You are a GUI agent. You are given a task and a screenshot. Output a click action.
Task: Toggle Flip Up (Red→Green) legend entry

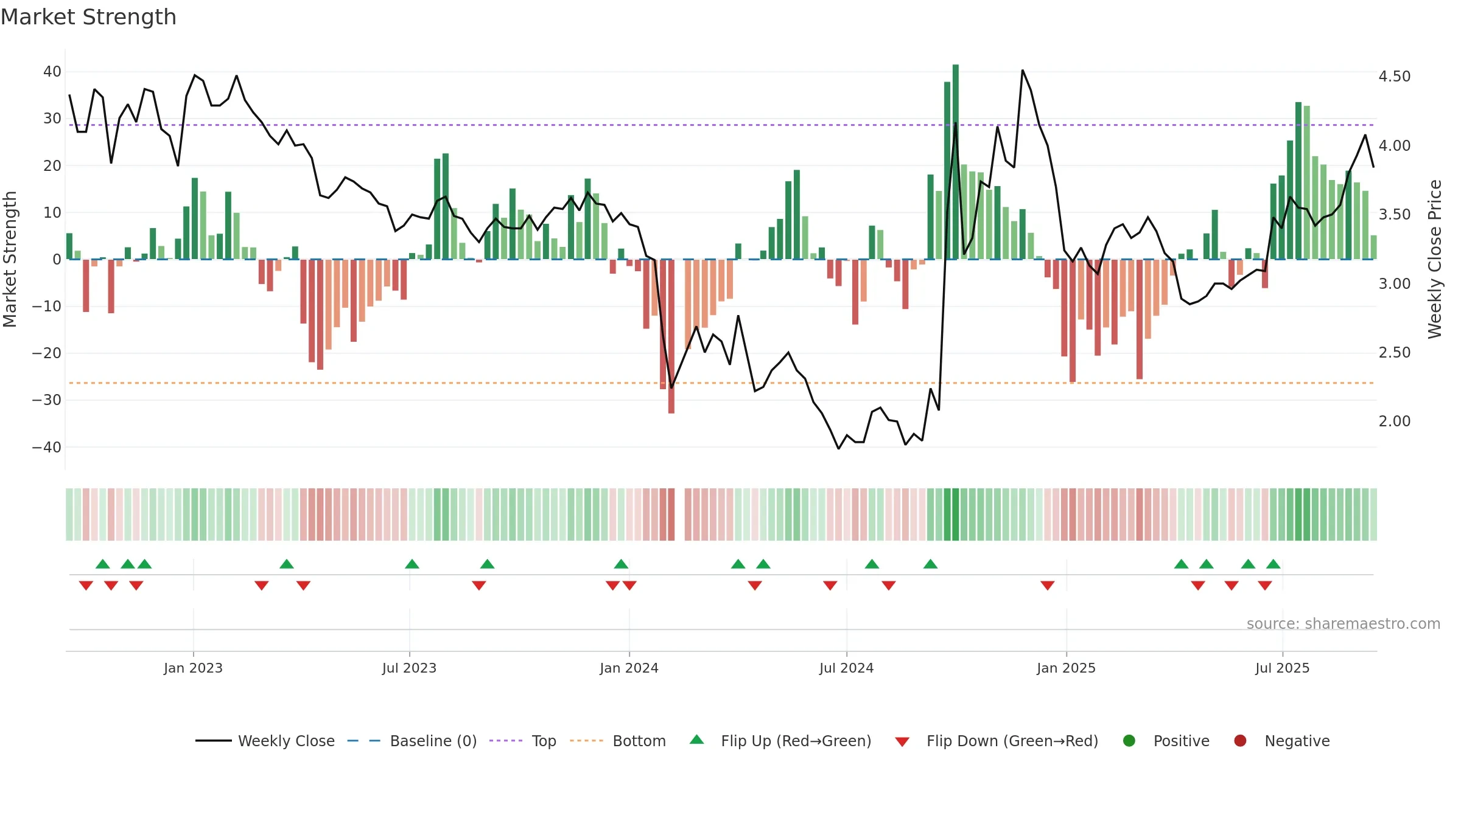tap(780, 741)
